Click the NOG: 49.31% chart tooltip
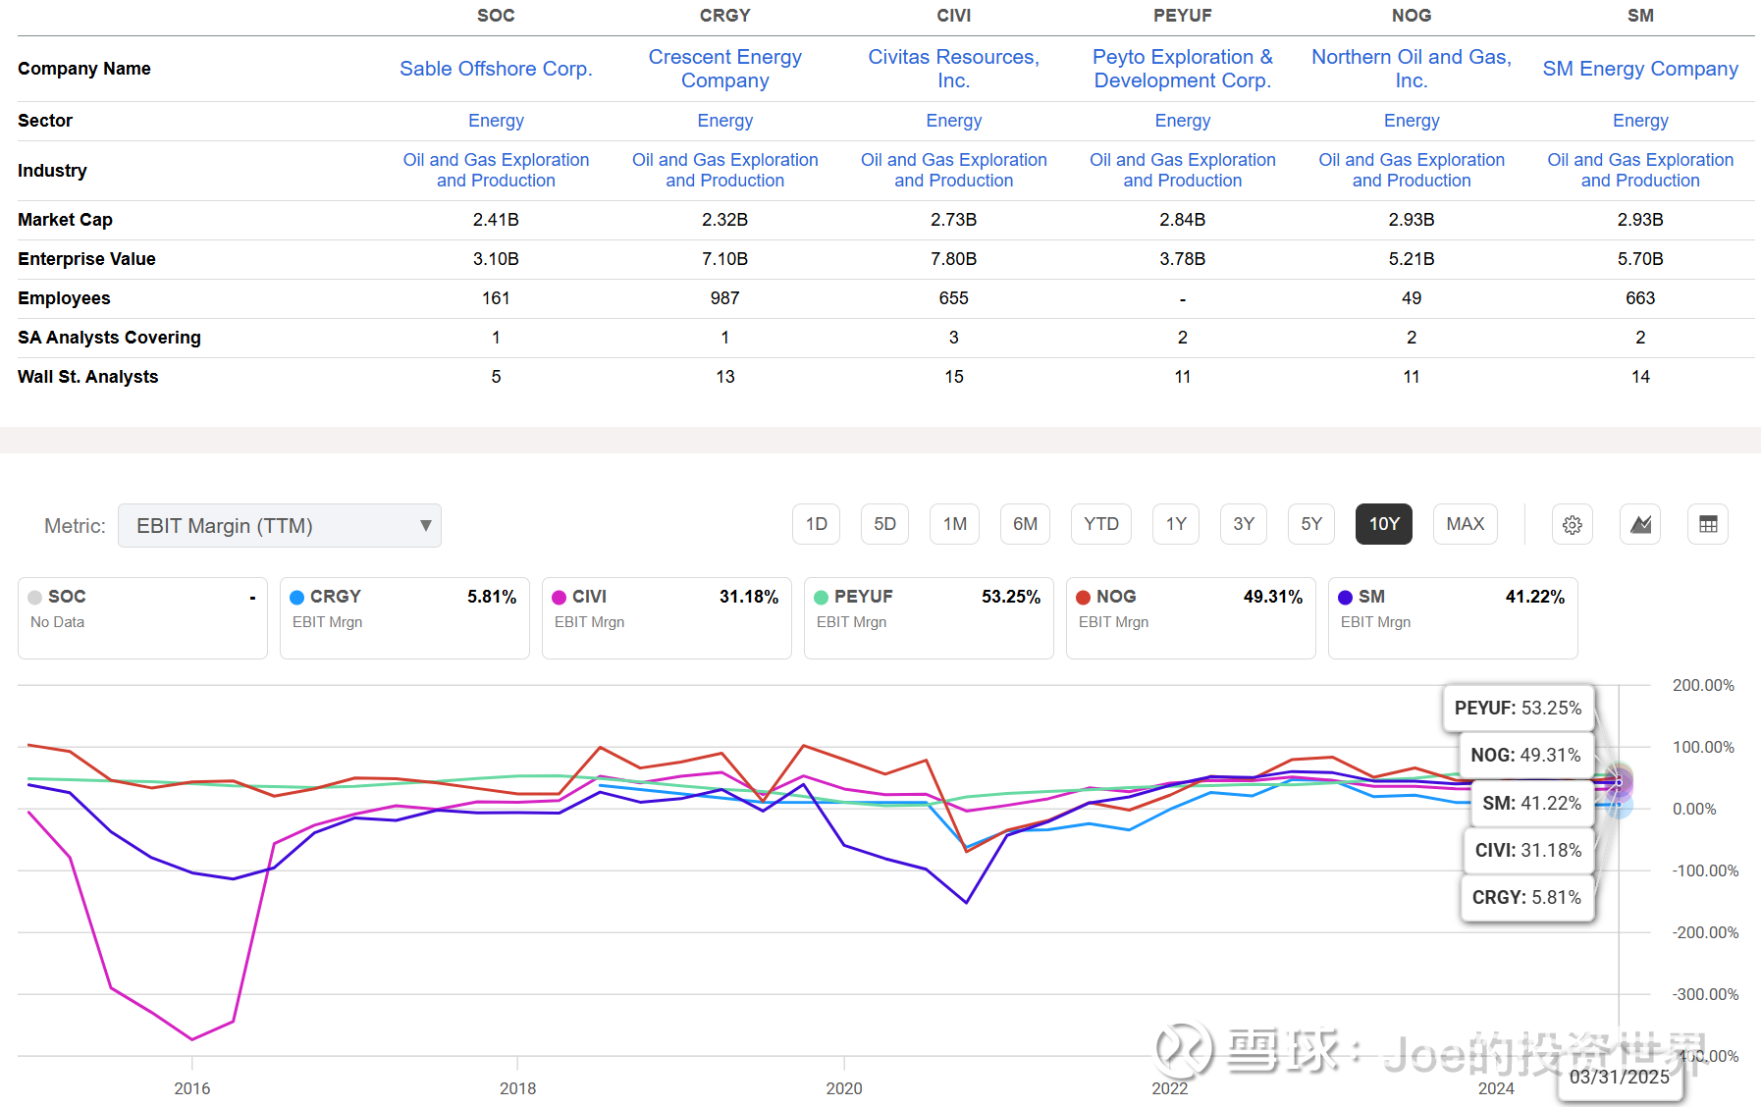Image resolution: width=1761 pixels, height=1107 pixels. coord(1525,756)
